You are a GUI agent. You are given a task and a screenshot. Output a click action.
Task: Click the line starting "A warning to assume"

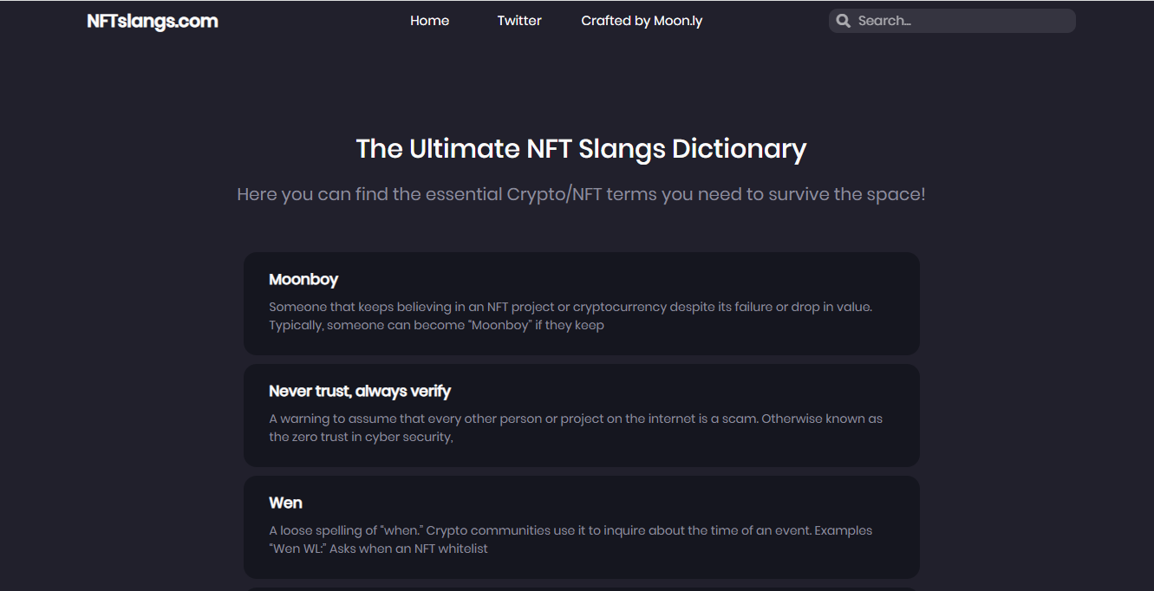(x=576, y=419)
